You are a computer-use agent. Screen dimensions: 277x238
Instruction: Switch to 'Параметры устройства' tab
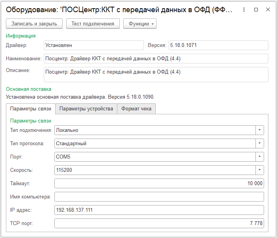[x=86, y=109]
